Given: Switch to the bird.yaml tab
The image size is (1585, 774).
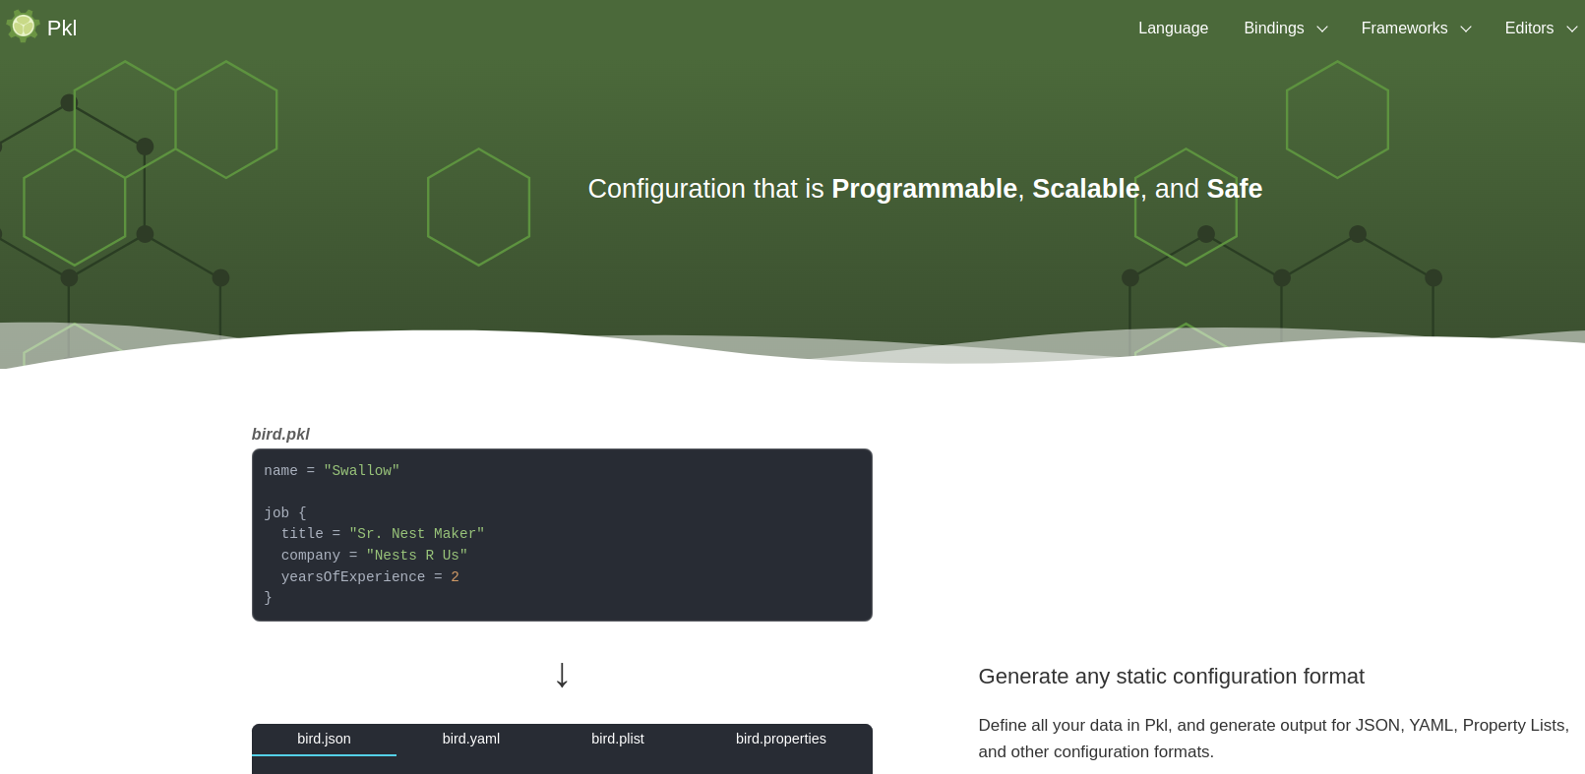Looking at the screenshot, I should coord(470,739).
